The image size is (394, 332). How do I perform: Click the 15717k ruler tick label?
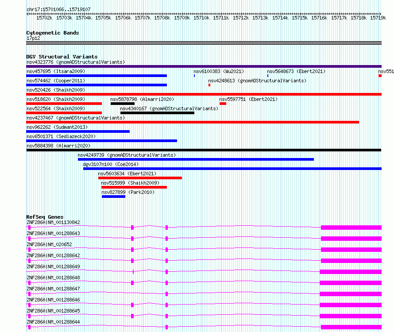pos(339,18)
